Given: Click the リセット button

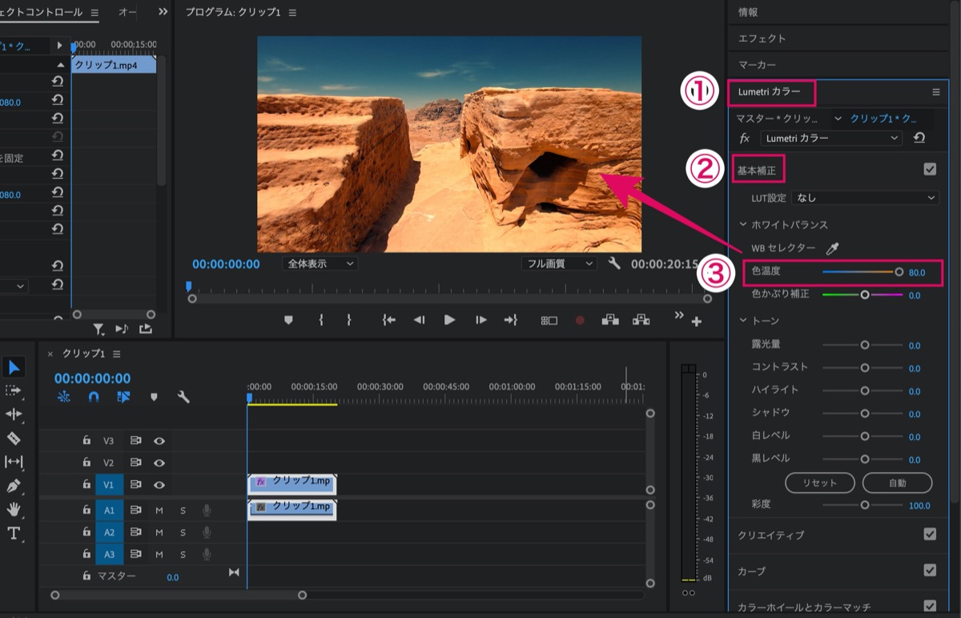Looking at the screenshot, I should 820,483.
